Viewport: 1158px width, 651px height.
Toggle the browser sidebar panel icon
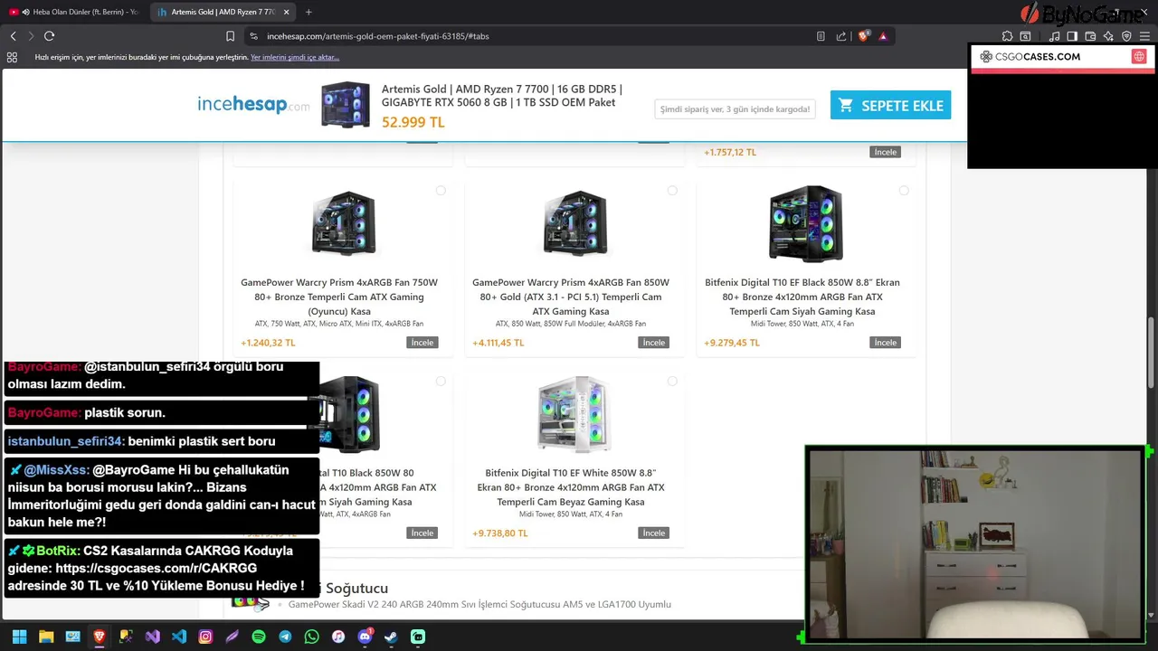[x=1072, y=36]
